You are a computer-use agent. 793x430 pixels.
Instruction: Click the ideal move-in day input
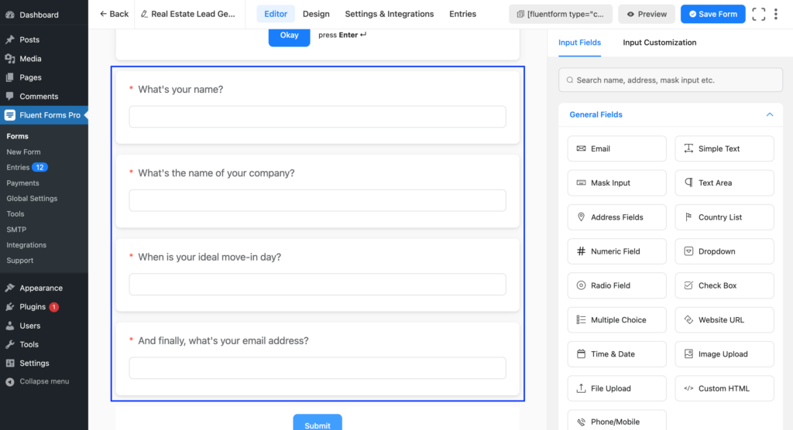point(318,285)
